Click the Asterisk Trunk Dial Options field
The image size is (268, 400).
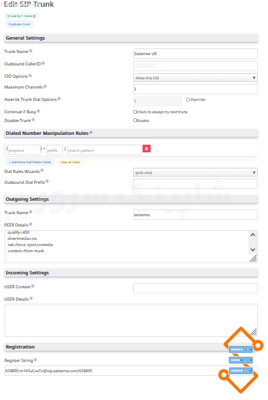click(158, 101)
